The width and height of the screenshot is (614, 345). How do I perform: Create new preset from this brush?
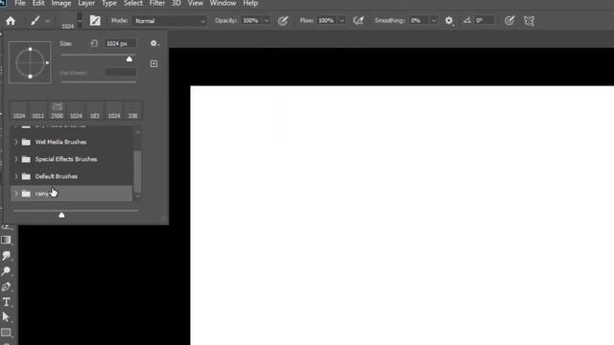point(153,63)
